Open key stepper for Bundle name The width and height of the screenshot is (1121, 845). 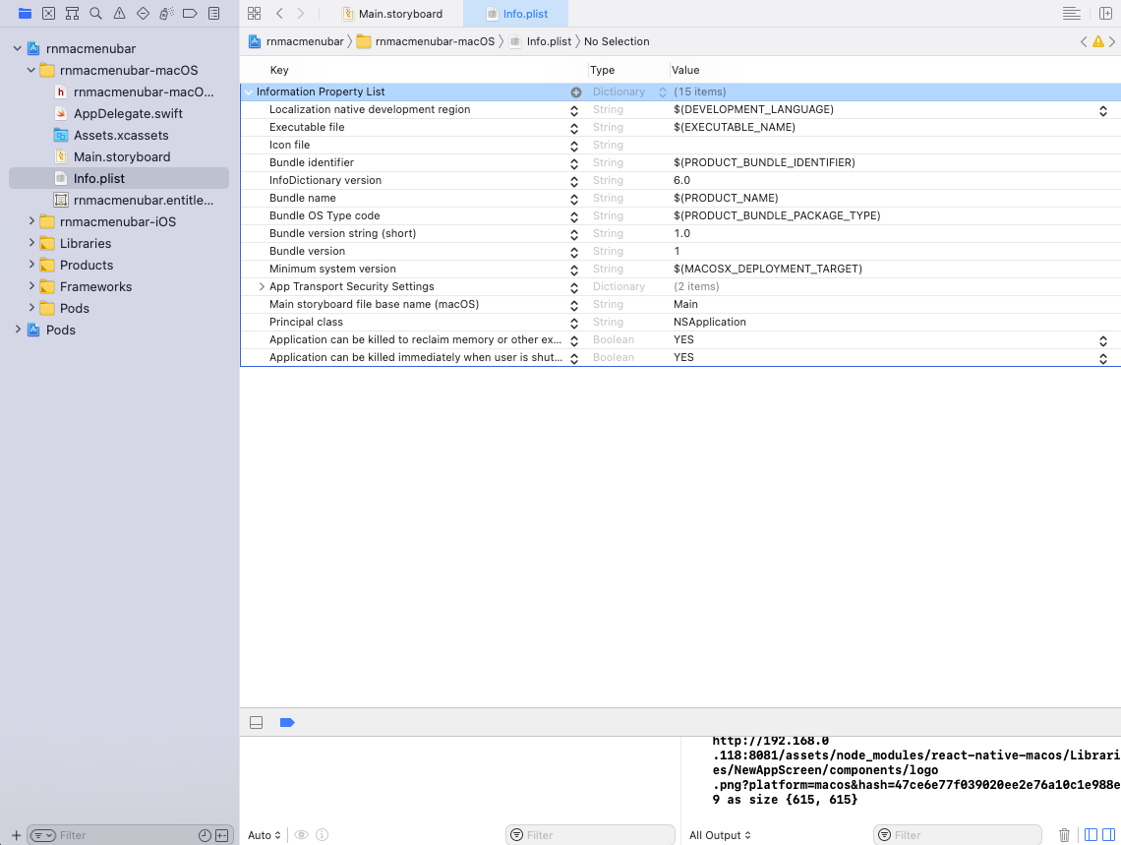click(574, 199)
